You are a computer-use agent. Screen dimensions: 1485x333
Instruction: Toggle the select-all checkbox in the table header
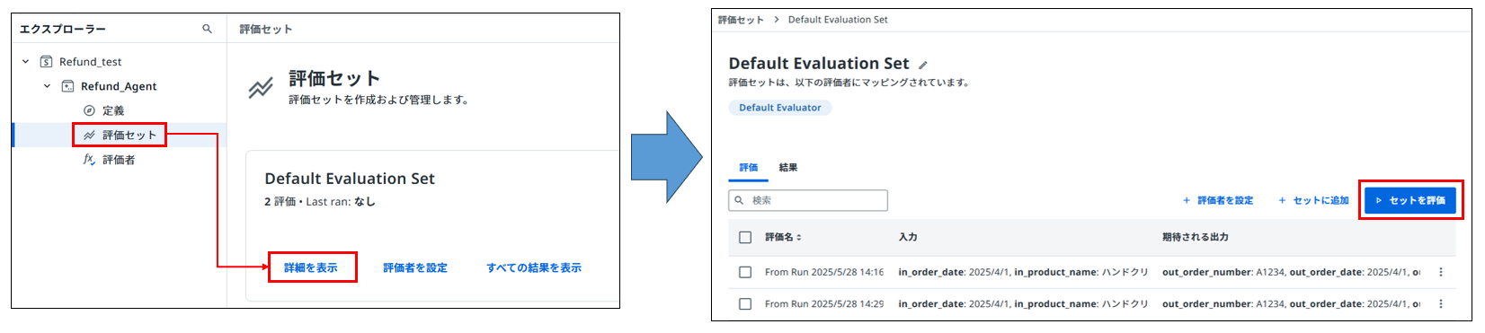click(744, 237)
